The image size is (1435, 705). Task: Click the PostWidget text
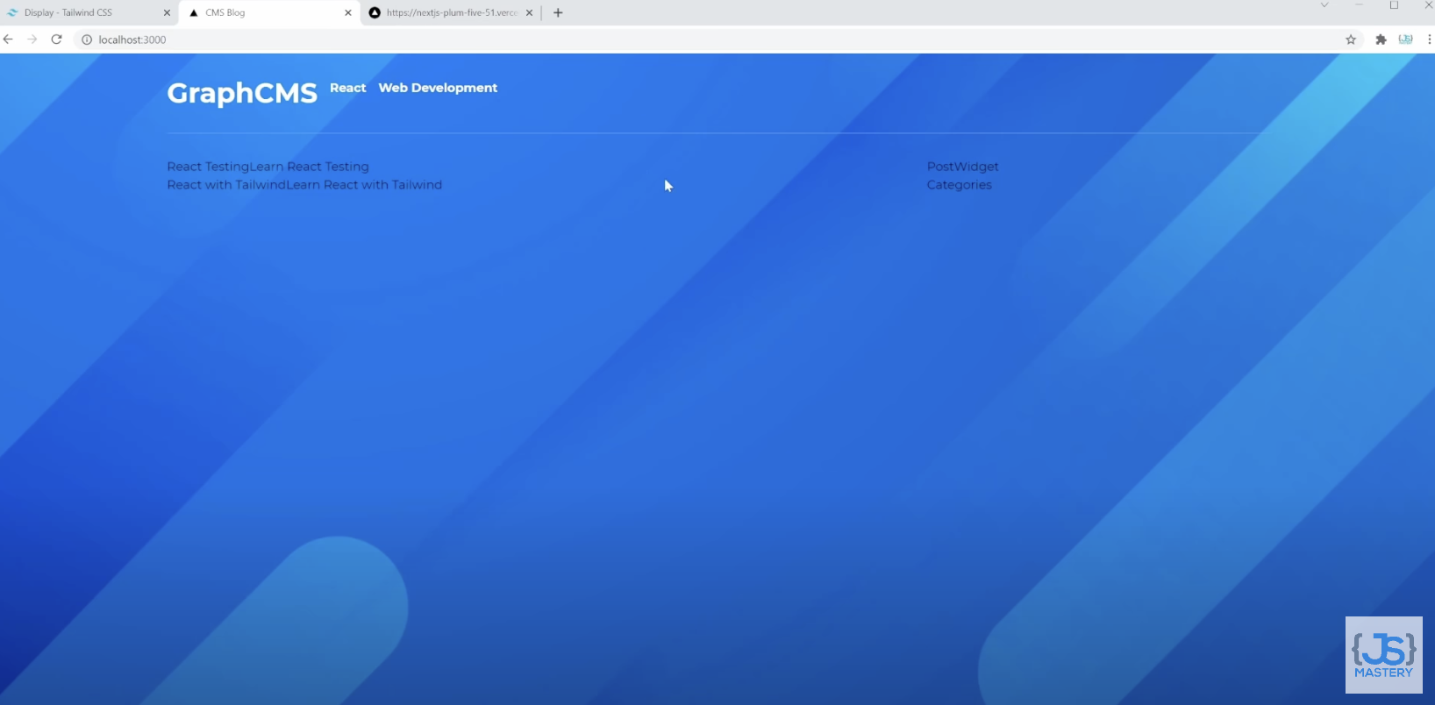pos(963,167)
